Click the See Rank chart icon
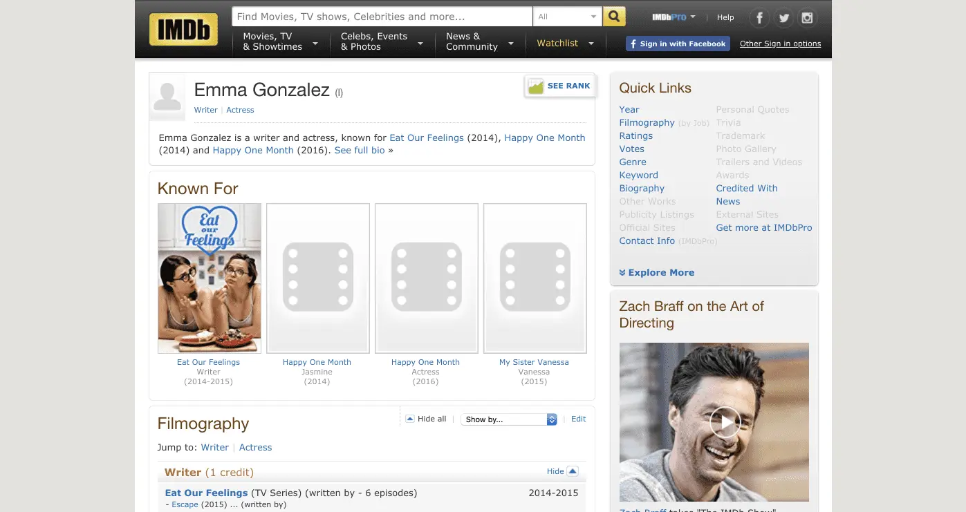The height and width of the screenshot is (512, 966). pyautogui.click(x=536, y=86)
